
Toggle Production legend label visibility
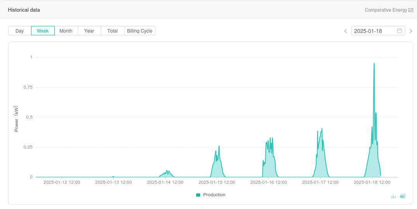(214, 195)
